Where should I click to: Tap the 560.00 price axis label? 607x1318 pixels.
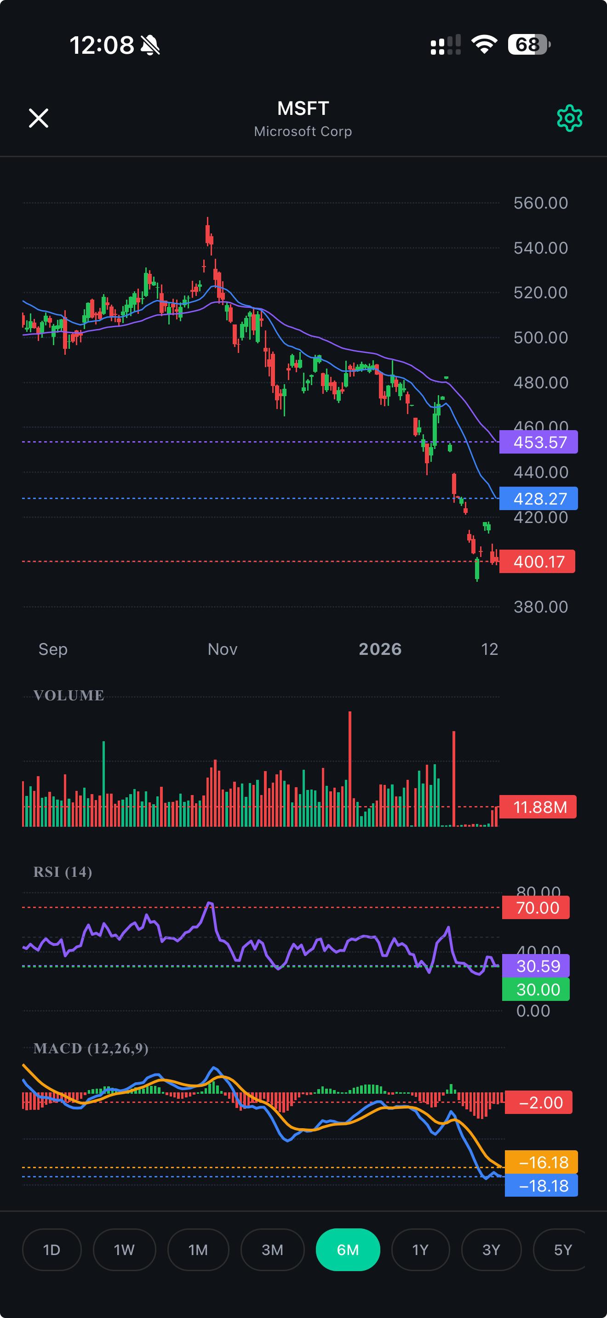[x=540, y=203]
